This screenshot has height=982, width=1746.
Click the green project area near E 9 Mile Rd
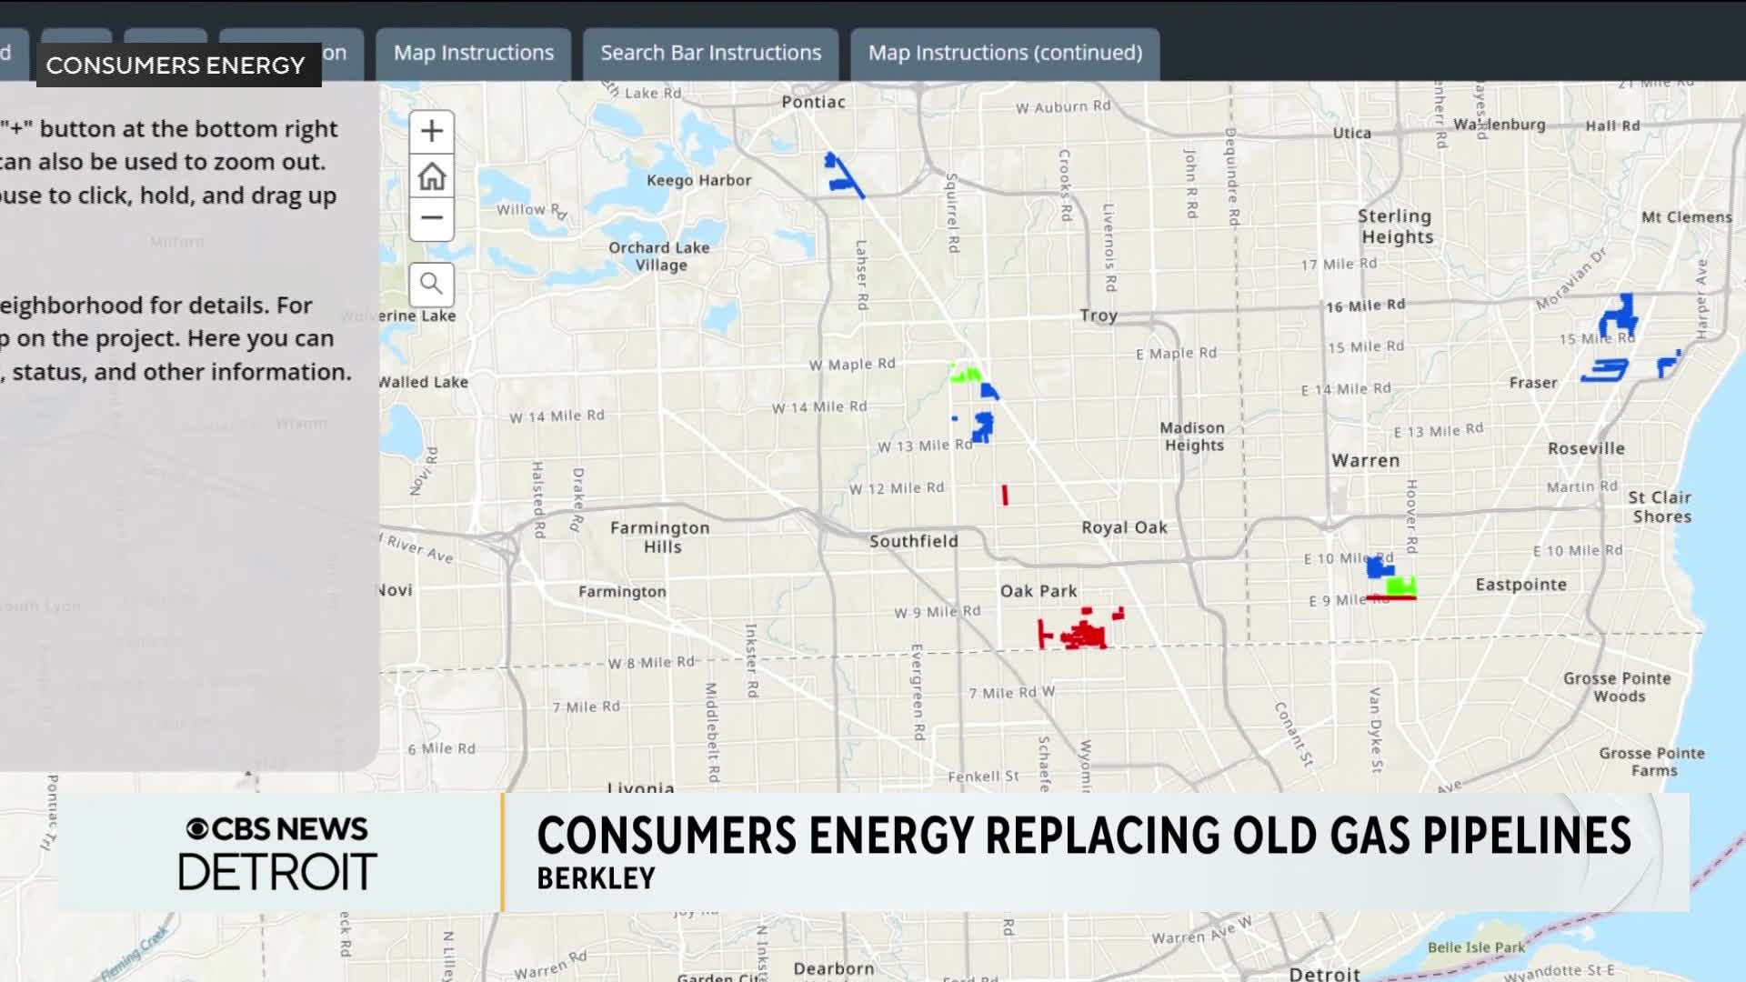tap(1402, 586)
